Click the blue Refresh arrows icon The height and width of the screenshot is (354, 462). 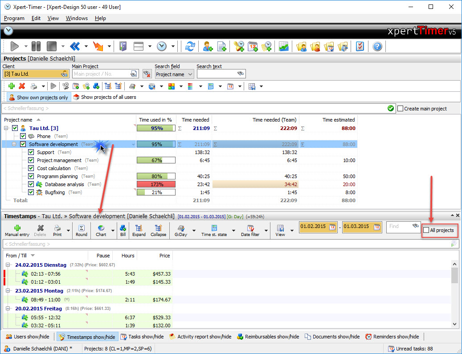click(190, 46)
